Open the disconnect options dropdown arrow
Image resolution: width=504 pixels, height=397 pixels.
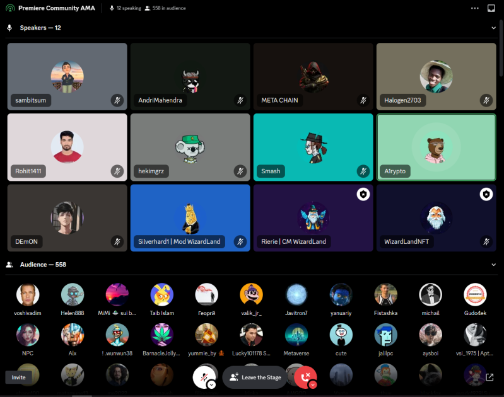313,384
